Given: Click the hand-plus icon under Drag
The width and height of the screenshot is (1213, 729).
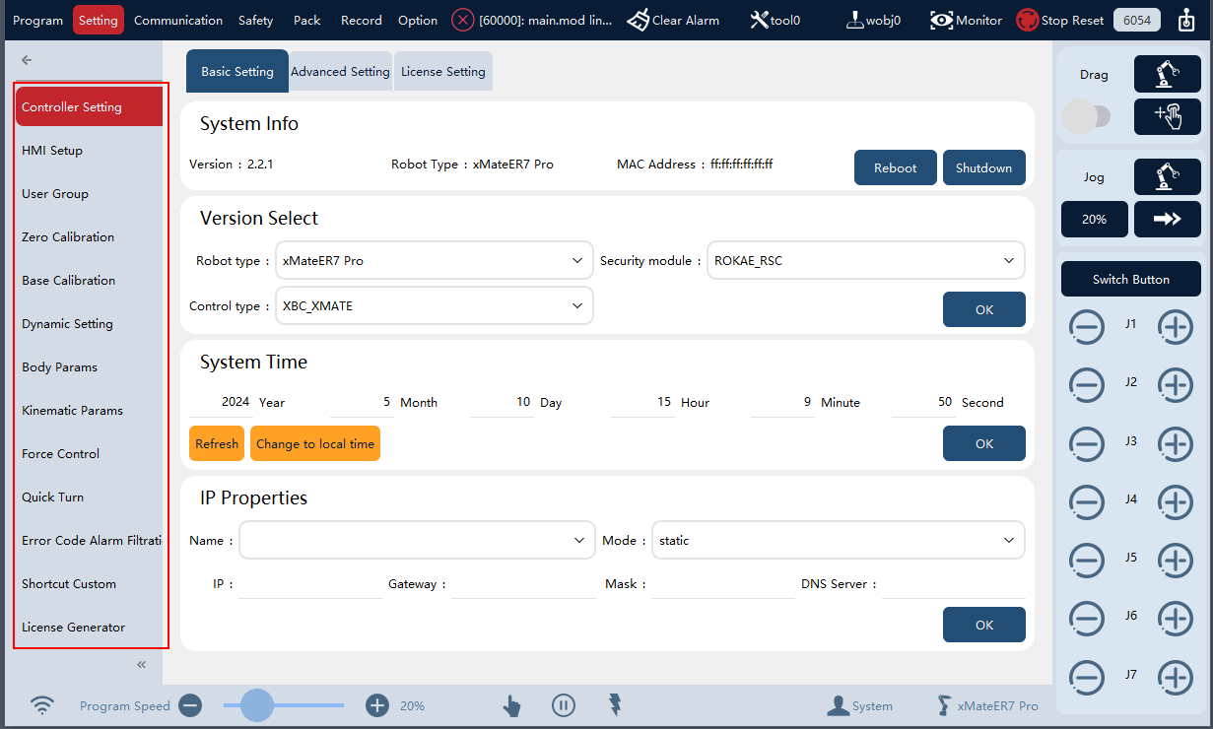Looking at the screenshot, I should pos(1168,116).
